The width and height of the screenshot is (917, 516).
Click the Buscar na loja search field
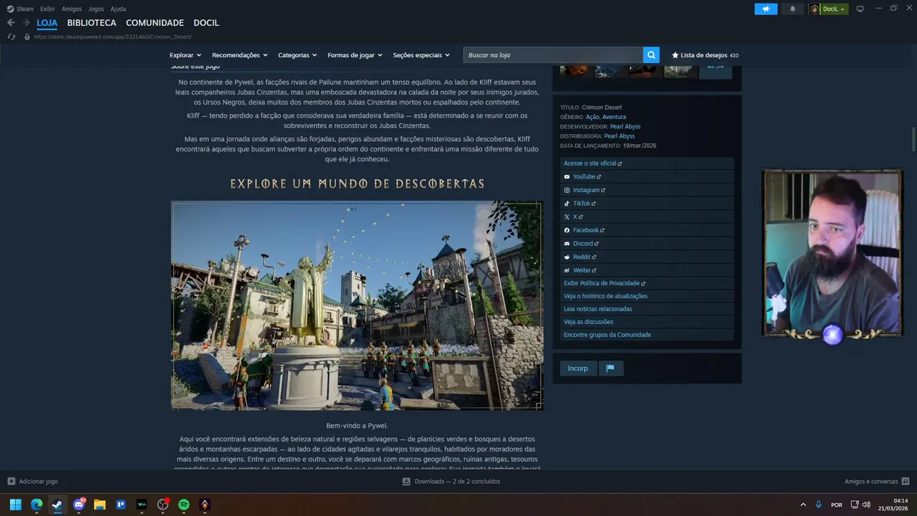[x=553, y=55]
